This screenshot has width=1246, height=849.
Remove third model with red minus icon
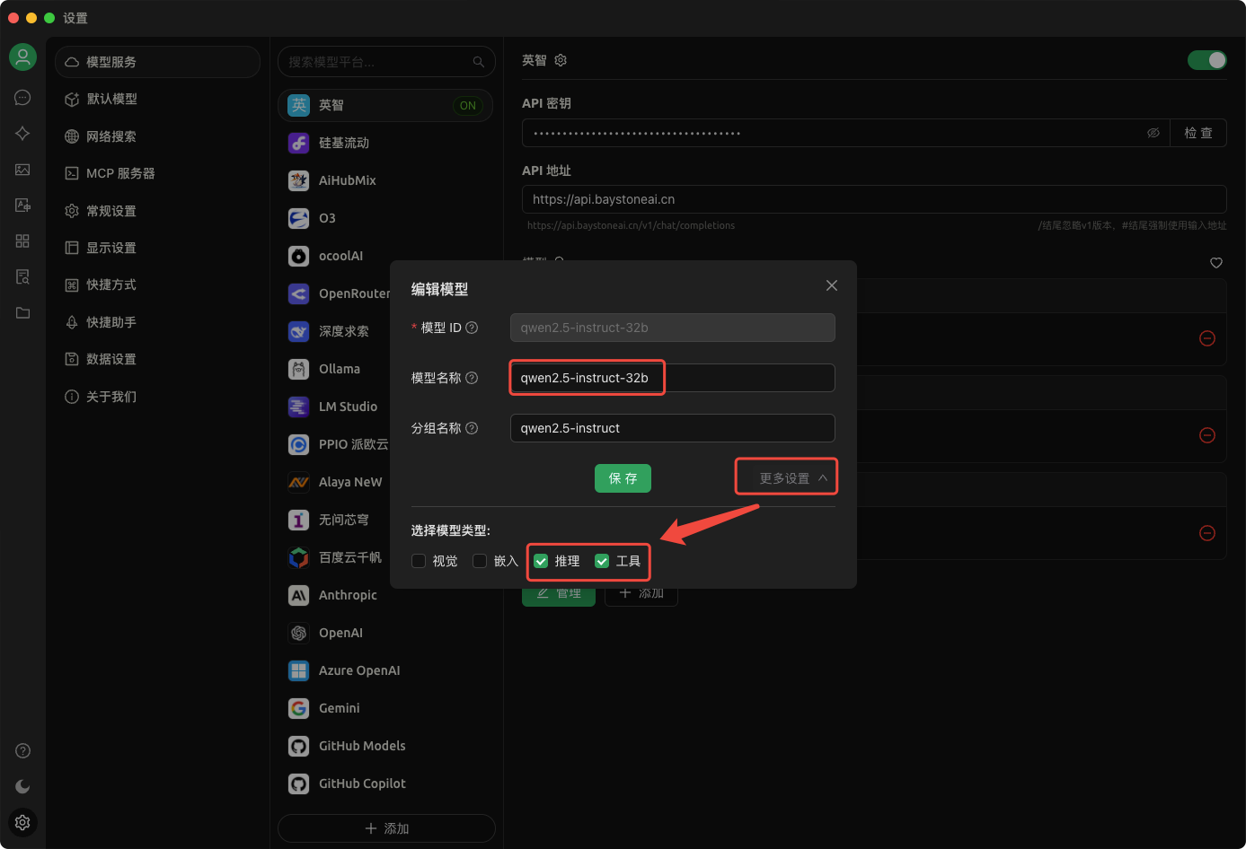pyautogui.click(x=1207, y=532)
